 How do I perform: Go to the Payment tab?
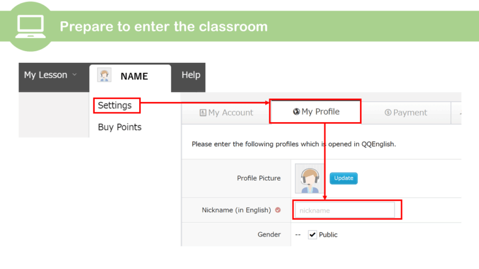tap(406, 113)
